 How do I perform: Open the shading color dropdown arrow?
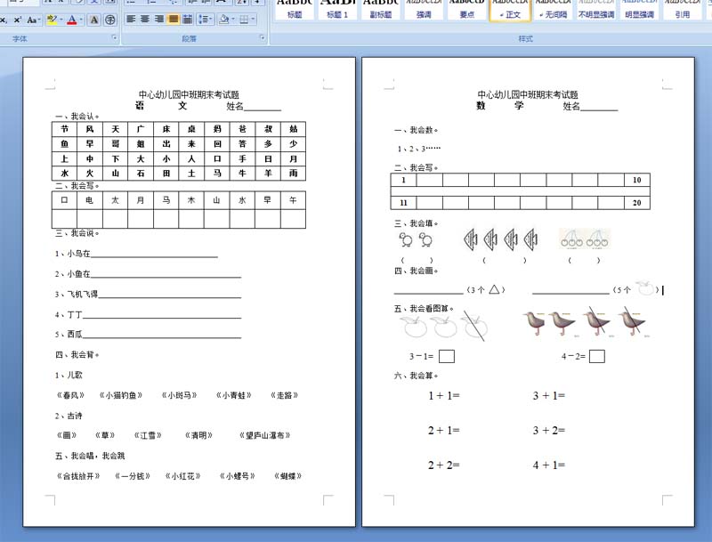point(232,19)
